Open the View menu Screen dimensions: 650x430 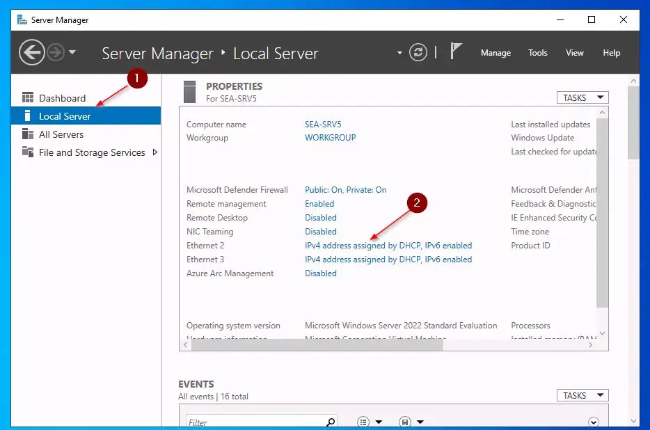[575, 53]
